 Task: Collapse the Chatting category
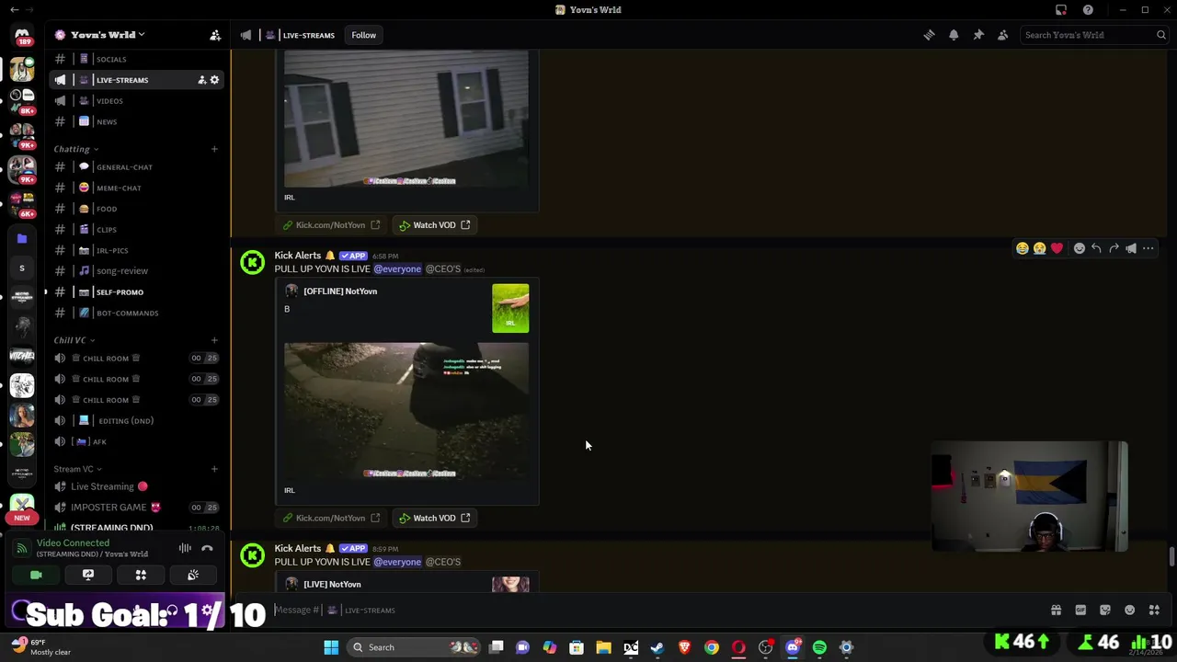click(75, 149)
